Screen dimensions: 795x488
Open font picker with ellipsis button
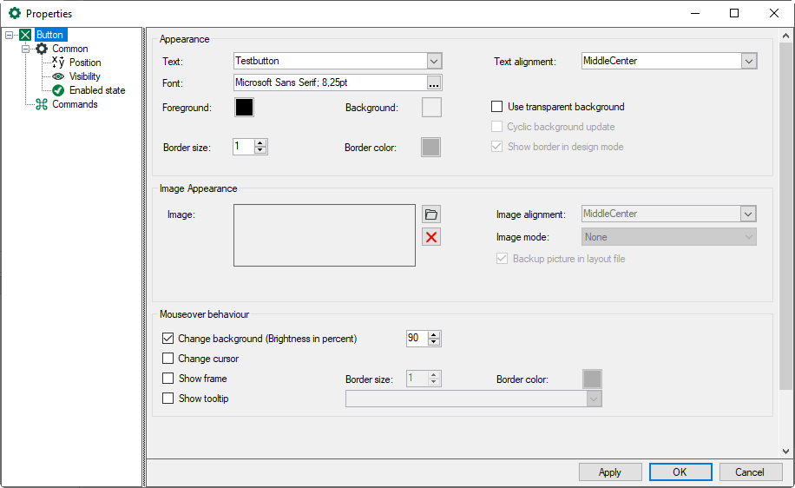tap(434, 83)
